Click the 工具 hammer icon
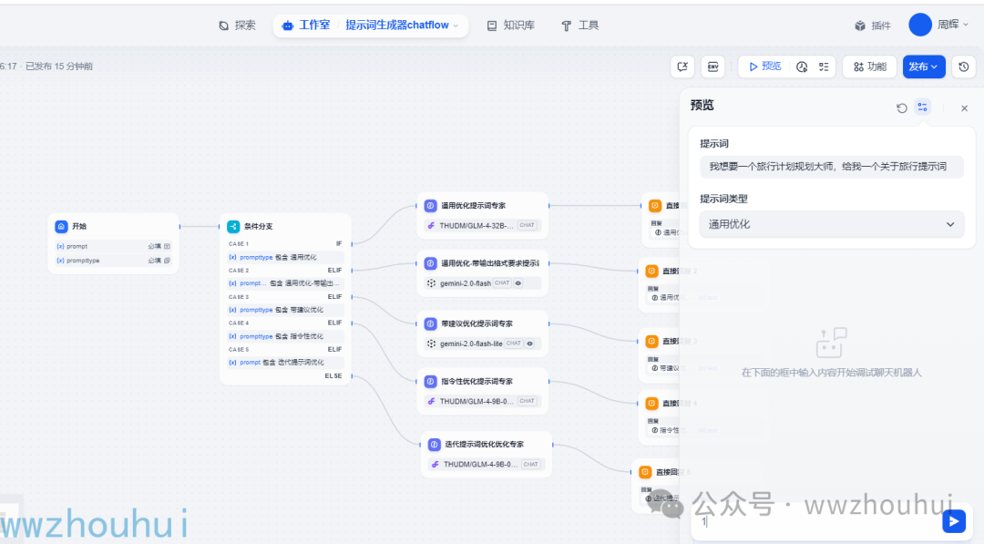984x544 pixels. click(566, 26)
